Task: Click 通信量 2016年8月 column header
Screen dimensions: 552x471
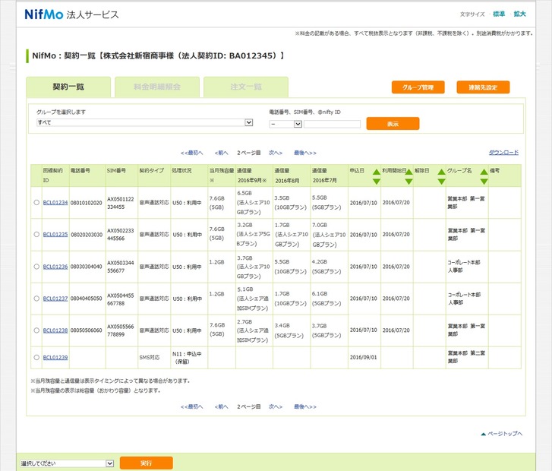Action: 292,175
